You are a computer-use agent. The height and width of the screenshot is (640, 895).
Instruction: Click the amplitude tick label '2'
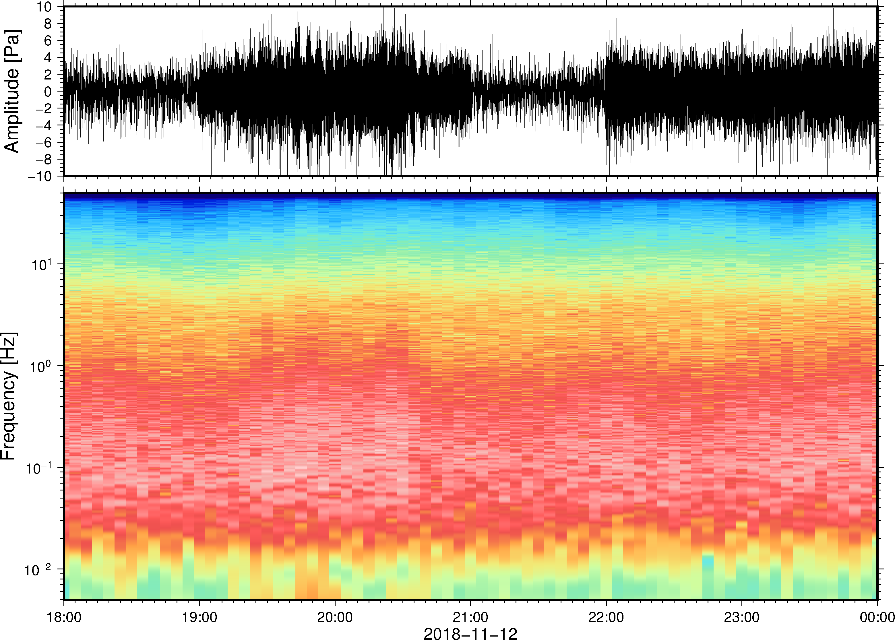48,75
